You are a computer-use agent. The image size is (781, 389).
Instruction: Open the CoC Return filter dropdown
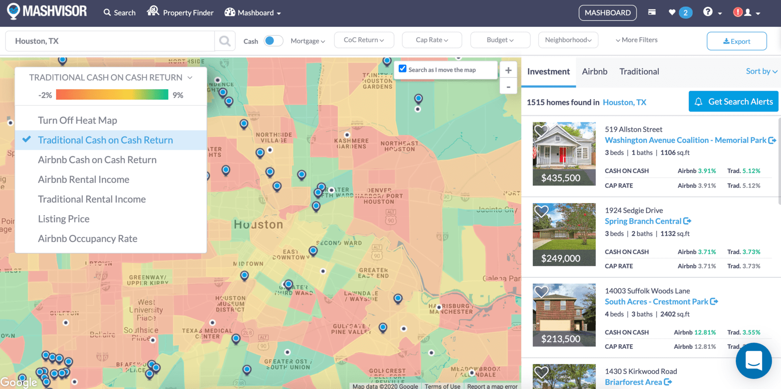[x=364, y=40]
